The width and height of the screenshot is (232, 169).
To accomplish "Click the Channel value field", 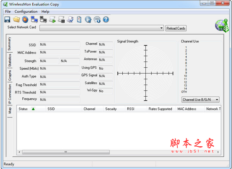I will click(105, 45).
